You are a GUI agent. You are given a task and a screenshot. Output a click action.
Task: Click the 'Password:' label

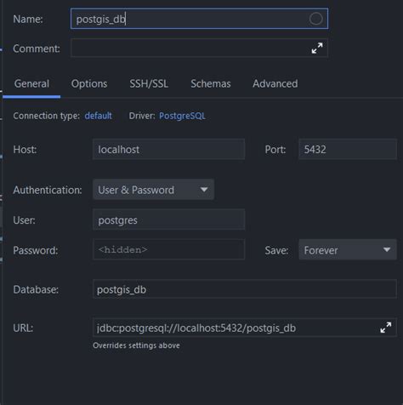tap(36, 250)
